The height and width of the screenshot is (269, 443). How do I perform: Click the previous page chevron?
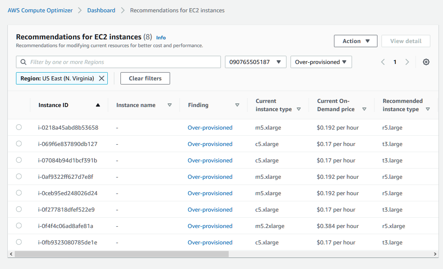383,62
